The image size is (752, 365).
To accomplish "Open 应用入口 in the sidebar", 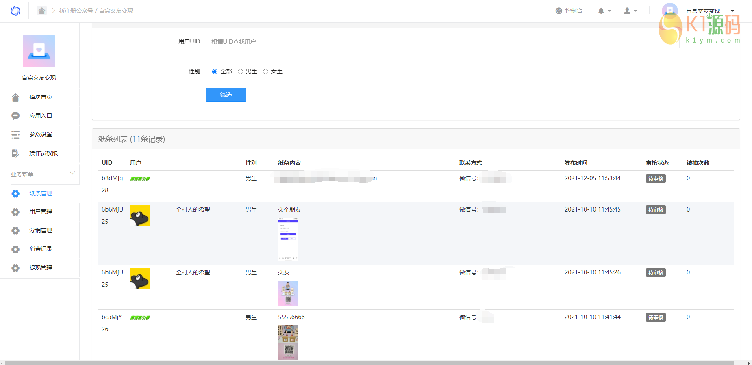I will click(41, 116).
